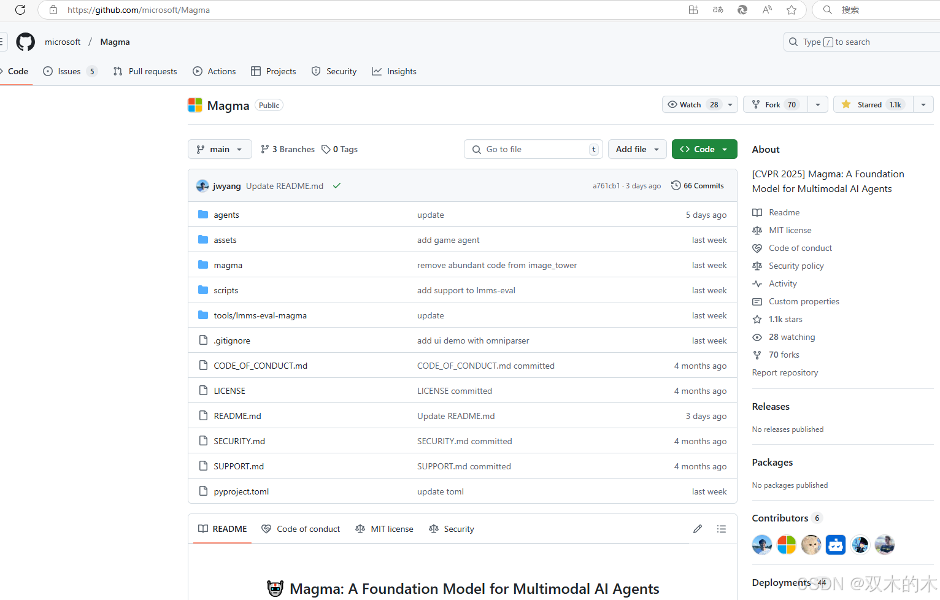Image resolution: width=940 pixels, height=600 pixels.
Task: Click Report repository link
Action: (x=785, y=372)
